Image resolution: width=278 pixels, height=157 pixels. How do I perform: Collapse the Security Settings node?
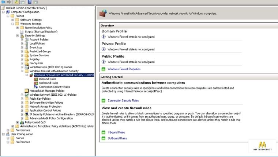[18, 35]
